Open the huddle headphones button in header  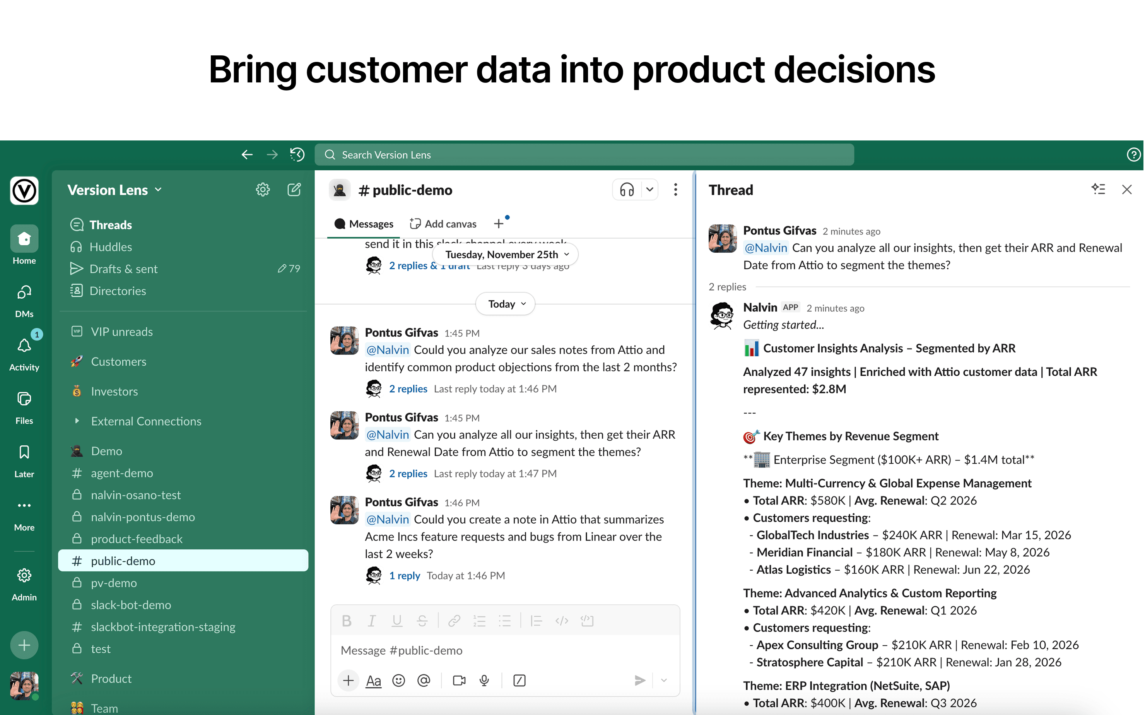click(627, 190)
